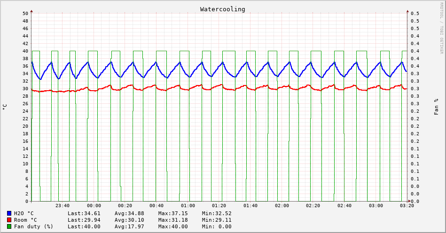The height and width of the screenshot is (233, 446).
Task: Select the 01:00 time axis label
Action: [x=188, y=205]
